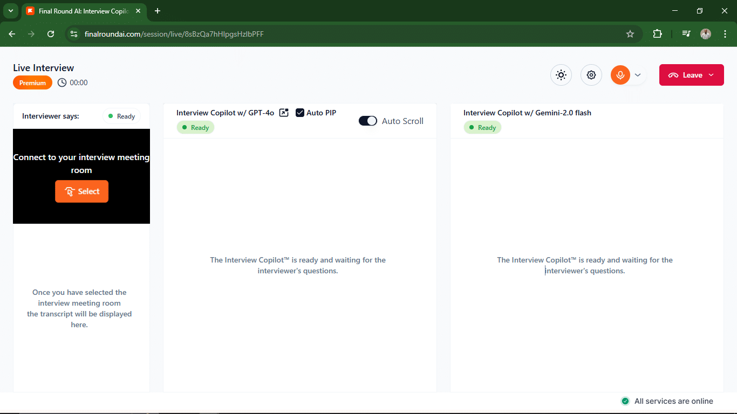The height and width of the screenshot is (414, 737).
Task: Click 'All services are online' status text
Action: 674,401
